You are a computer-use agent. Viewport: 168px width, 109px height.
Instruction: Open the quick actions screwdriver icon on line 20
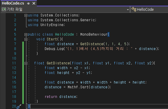tap(19, 106)
